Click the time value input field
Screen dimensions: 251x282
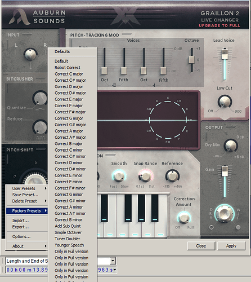pos(60,270)
